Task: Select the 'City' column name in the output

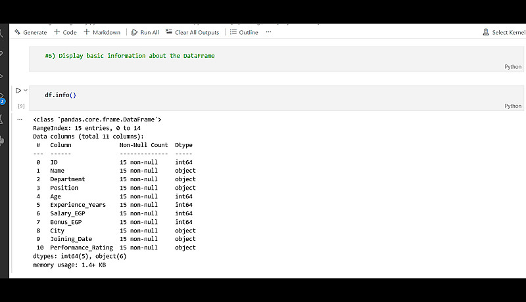Action: tap(57, 230)
